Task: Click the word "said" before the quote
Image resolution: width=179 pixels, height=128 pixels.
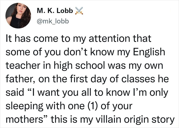Action: pyautogui.click(x=15, y=93)
